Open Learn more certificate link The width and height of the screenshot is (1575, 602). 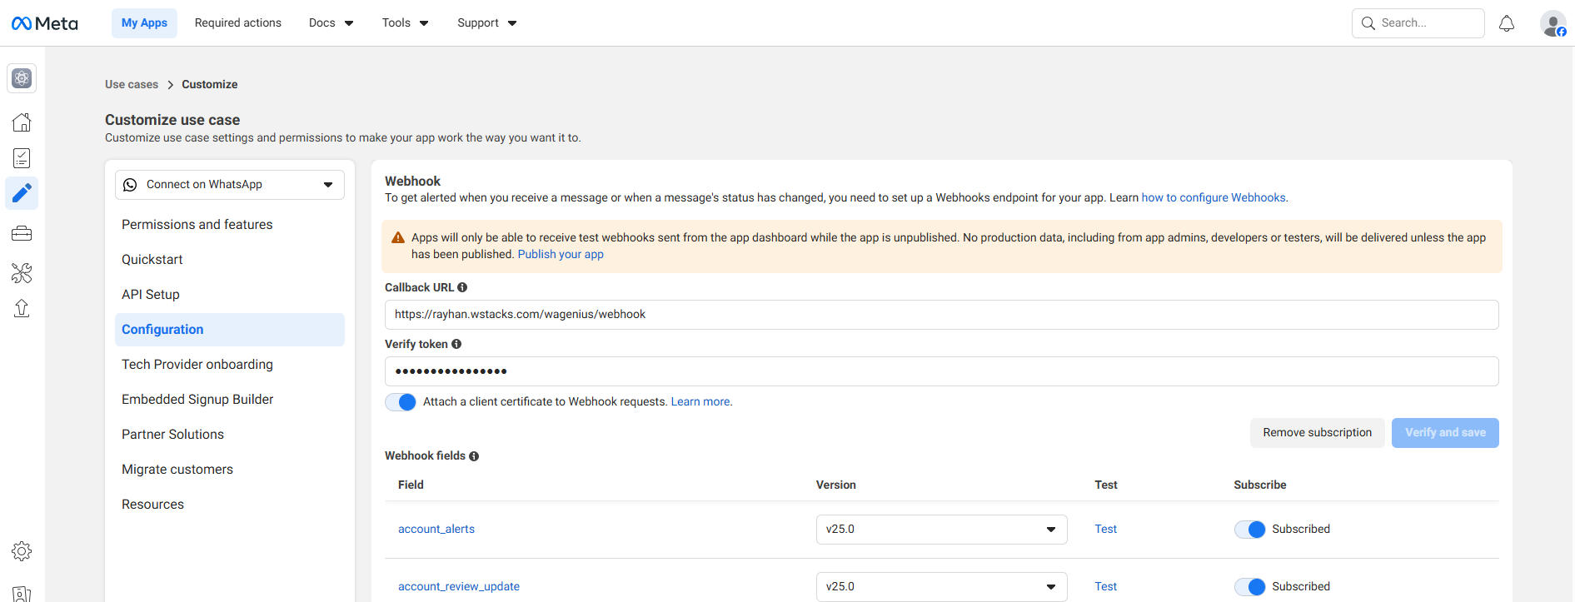pyautogui.click(x=701, y=402)
